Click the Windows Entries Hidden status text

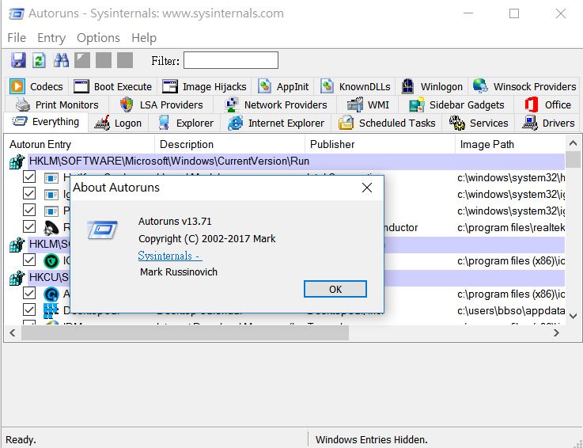click(x=372, y=440)
